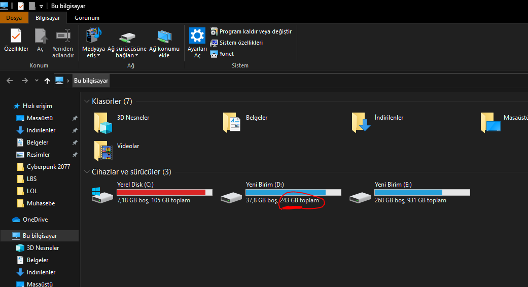528x287 pixels.
Task: Click the pin icon next to Resimler
Action: (x=75, y=155)
